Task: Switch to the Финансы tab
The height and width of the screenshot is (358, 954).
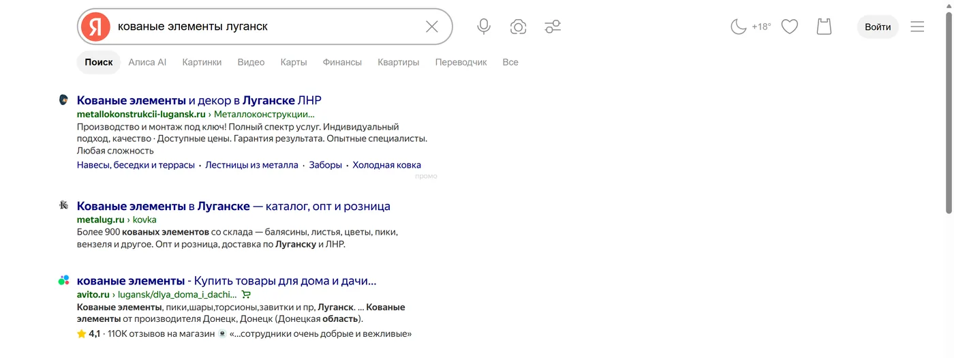Action: [x=342, y=62]
